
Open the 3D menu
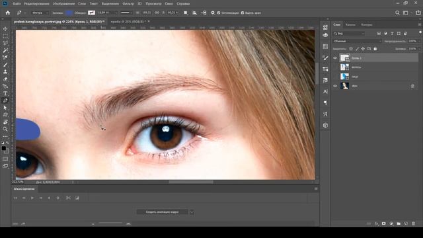click(139, 4)
